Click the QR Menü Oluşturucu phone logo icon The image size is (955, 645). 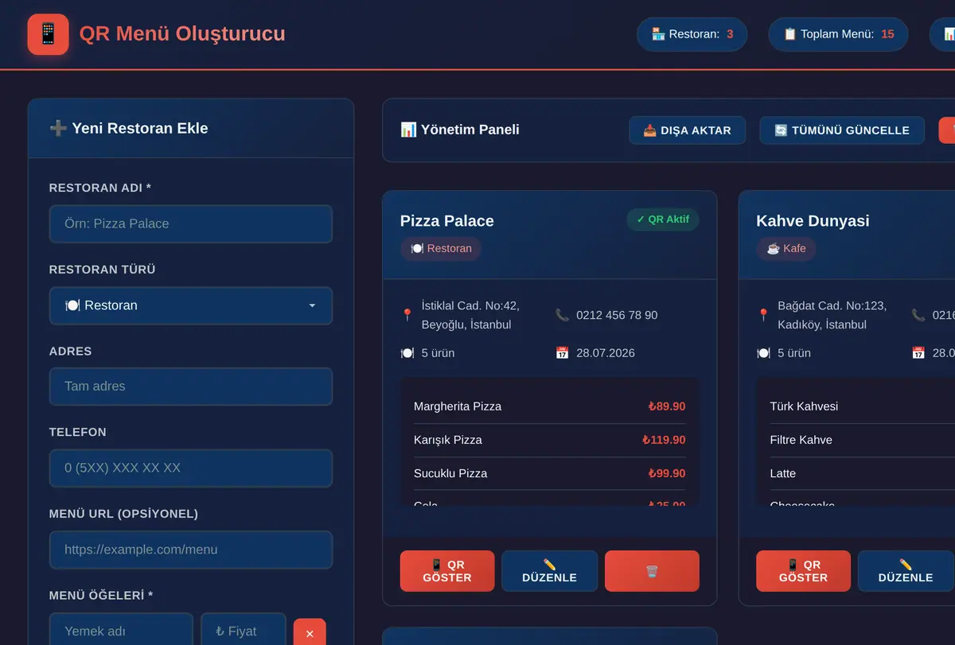point(48,34)
